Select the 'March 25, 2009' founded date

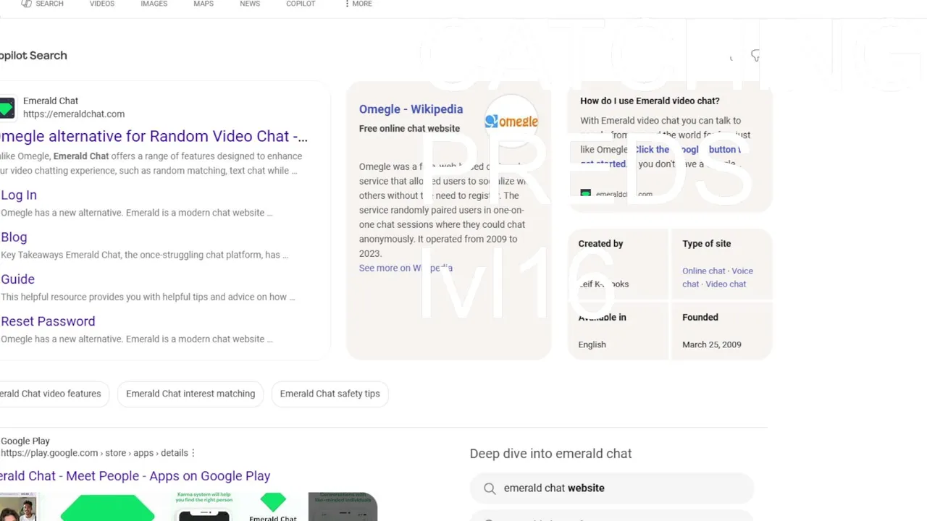[711, 344]
